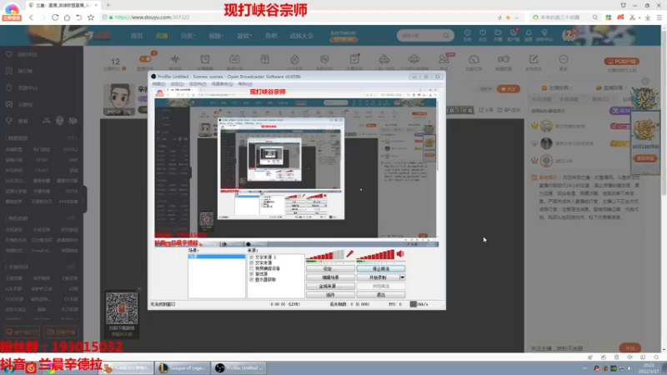This screenshot has height=375, width=667.
Task: Open the gauge icon in streamer toolbar
Action: coord(474,59)
